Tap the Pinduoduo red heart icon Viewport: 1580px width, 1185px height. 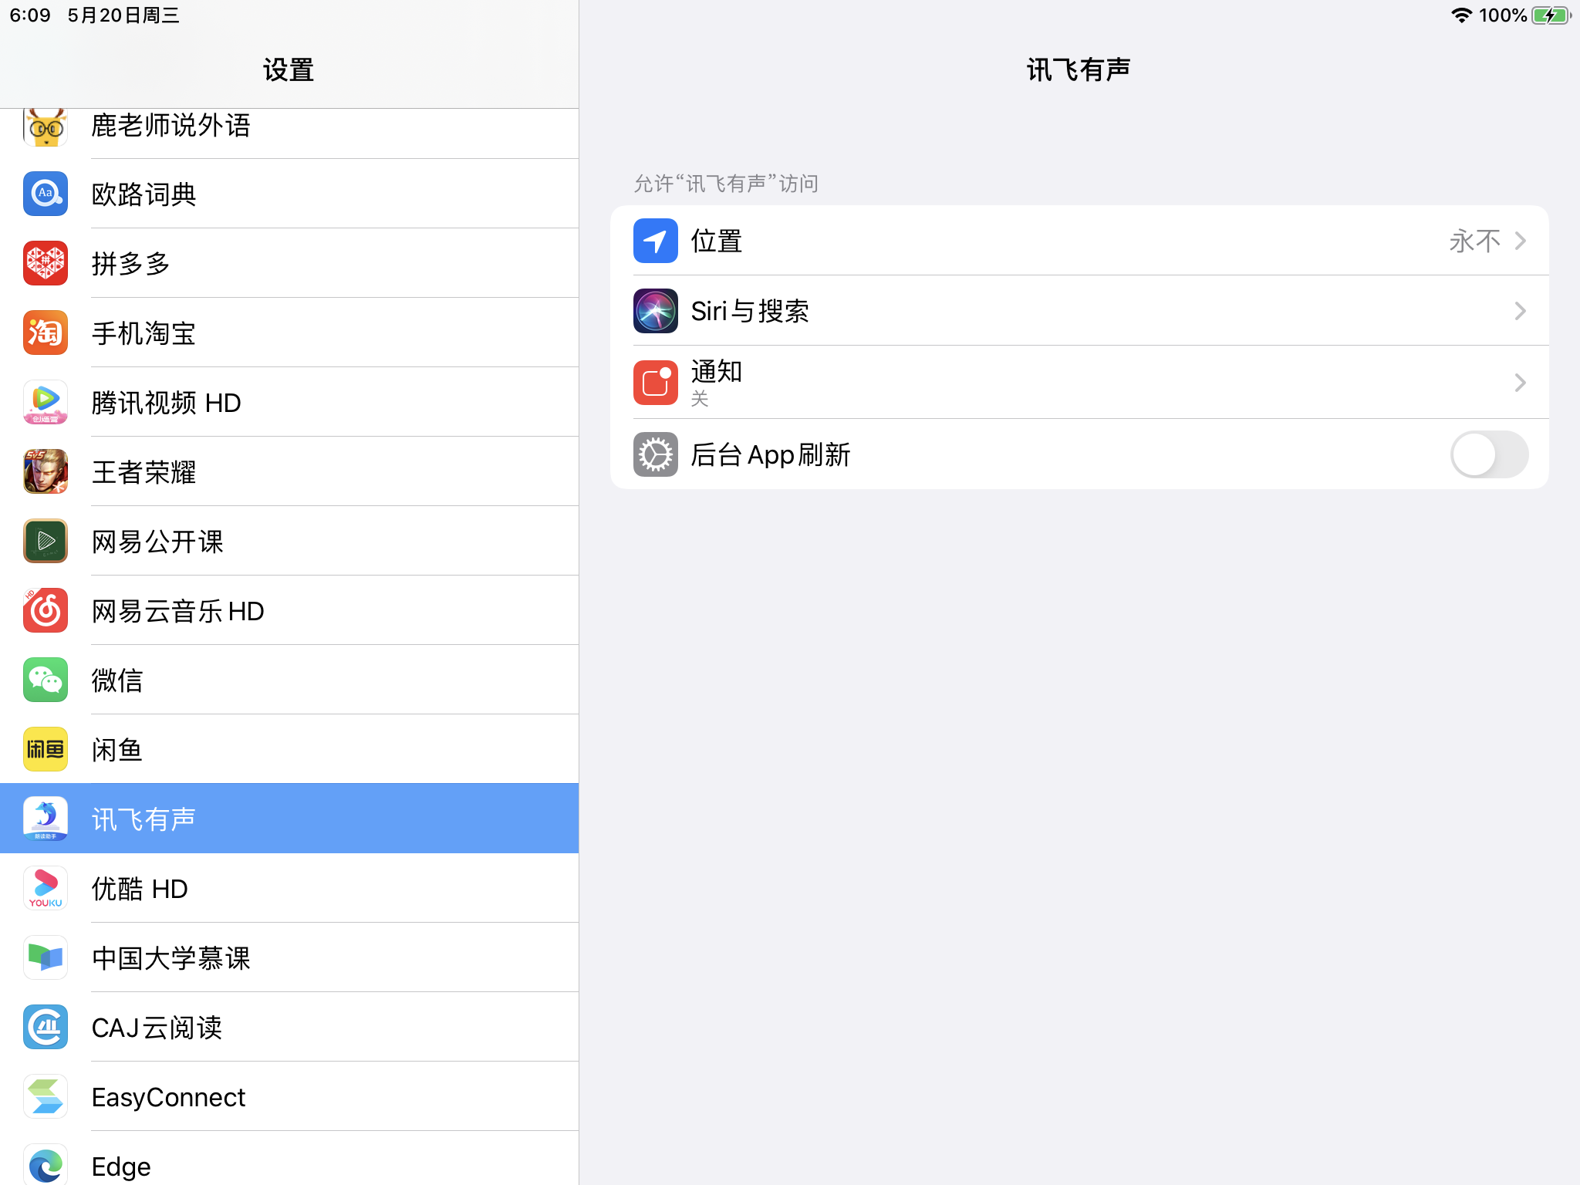point(46,263)
